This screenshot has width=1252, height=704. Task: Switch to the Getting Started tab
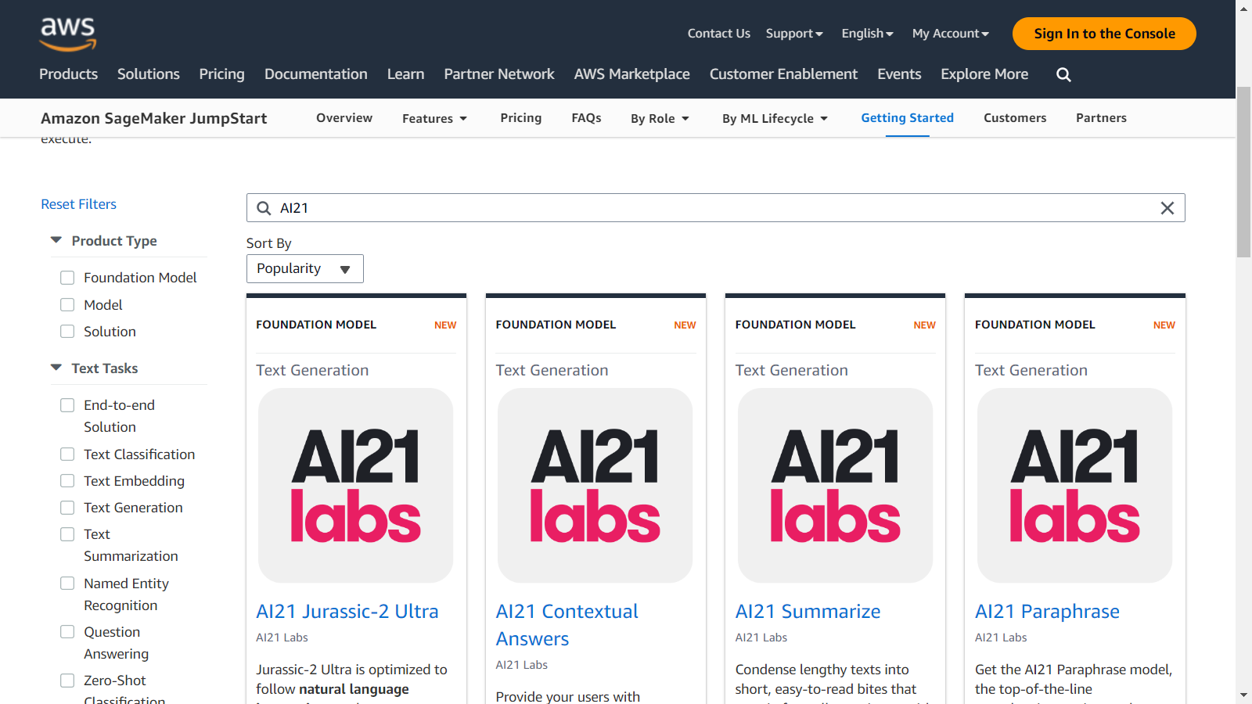click(x=907, y=118)
